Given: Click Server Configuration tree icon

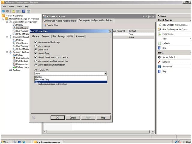Looking at the screenshot, I should (x=10, y=37).
